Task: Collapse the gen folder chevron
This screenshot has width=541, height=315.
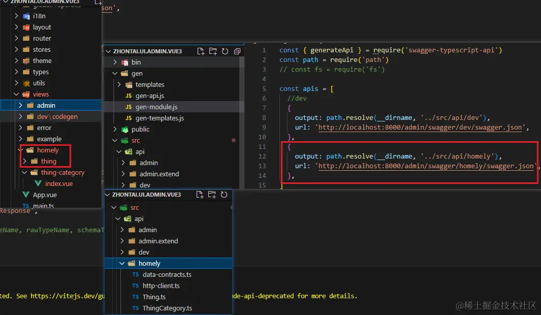Action: click(x=115, y=74)
